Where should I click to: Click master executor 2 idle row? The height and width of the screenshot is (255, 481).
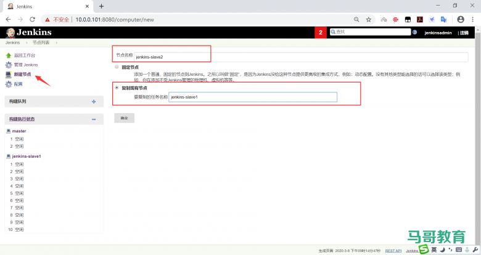coord(17,147)
